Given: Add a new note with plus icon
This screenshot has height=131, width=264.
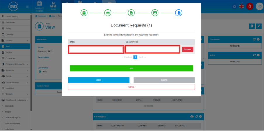Looking at the screenshot, I should [x=258, y=55].
